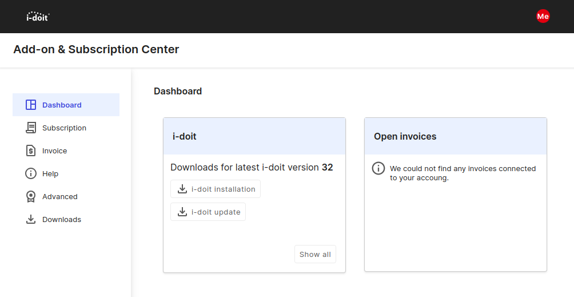The width and height of the screenshot is (574, 297).
Task: Open the Help menu entry
Action: point(50,173)
